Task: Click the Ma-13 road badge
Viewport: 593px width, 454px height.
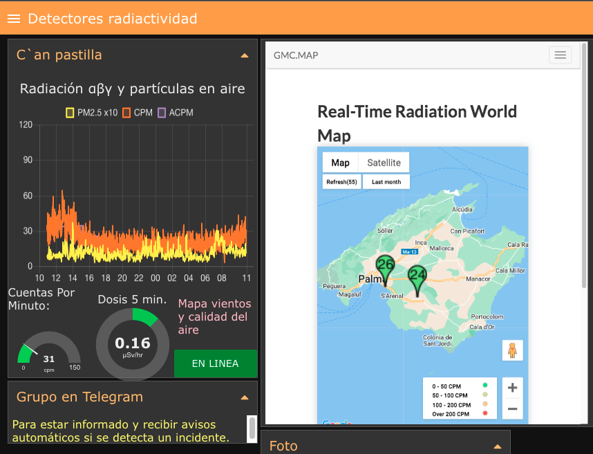Action: coord(409,252)
